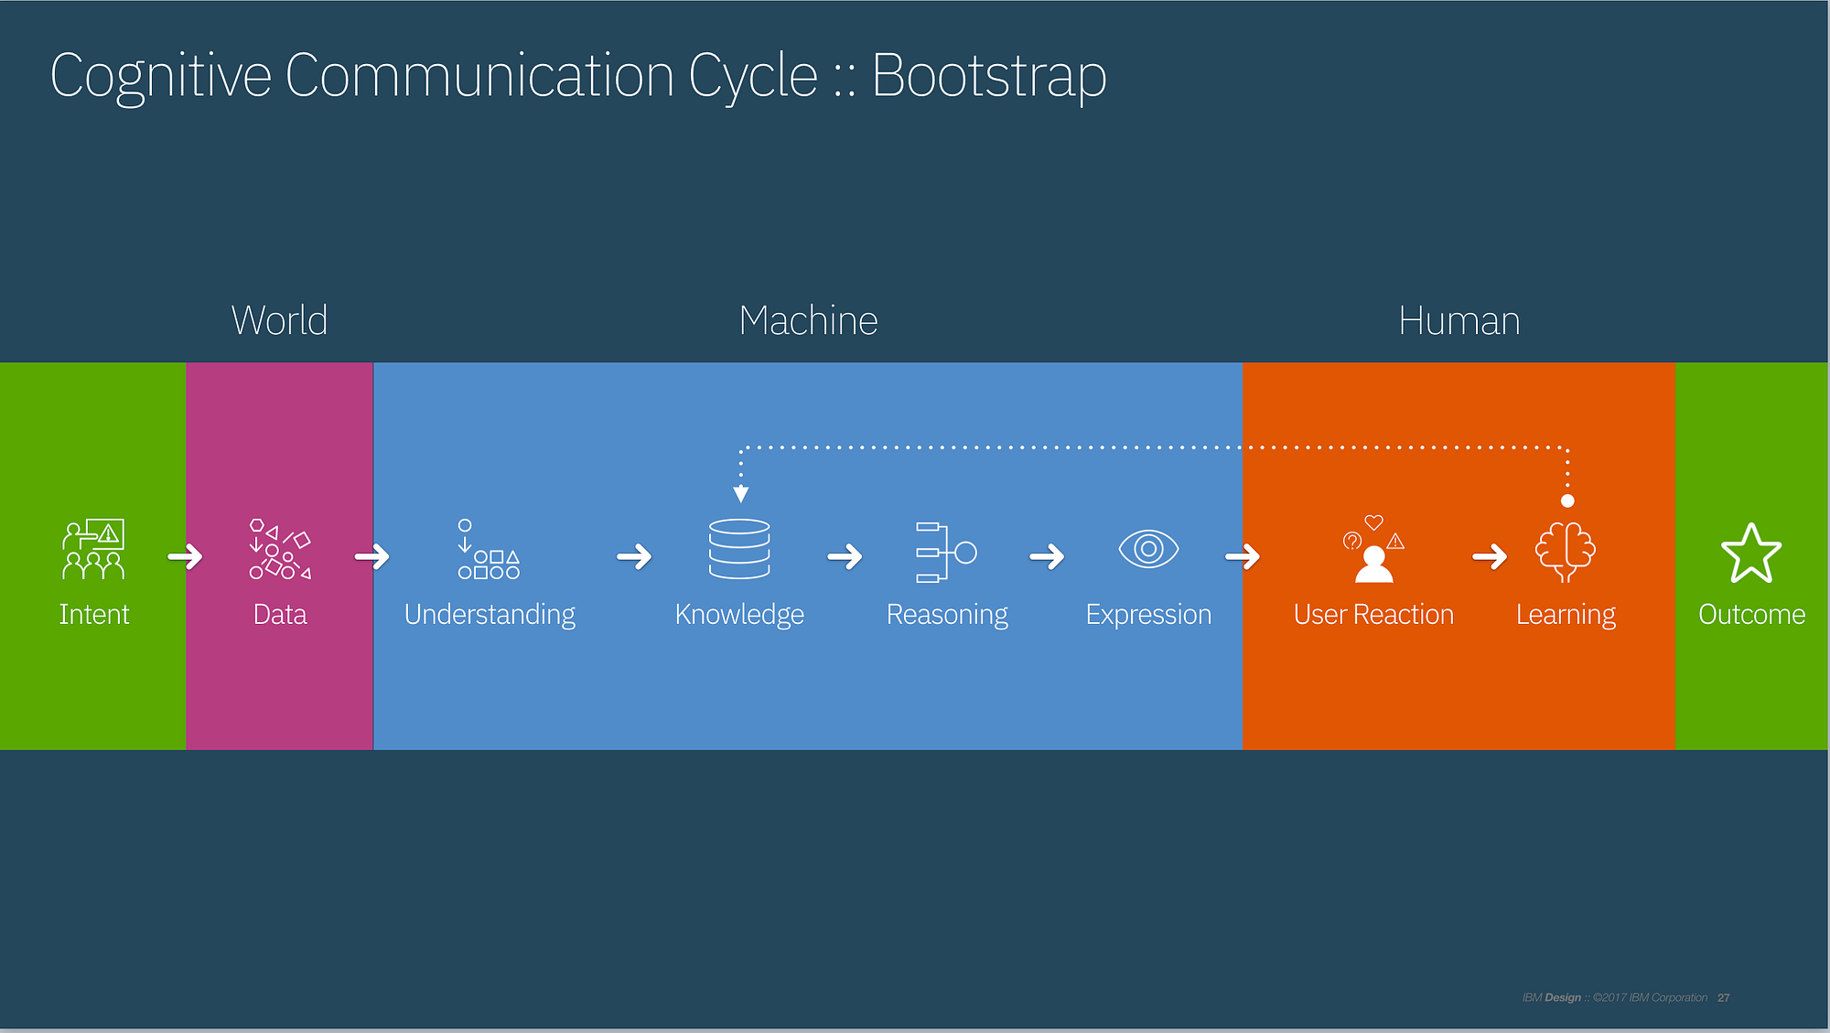The height and width of the screenshot is (1033, 1830).
Task: Click the Understanding label text
Action: point(490,615)
